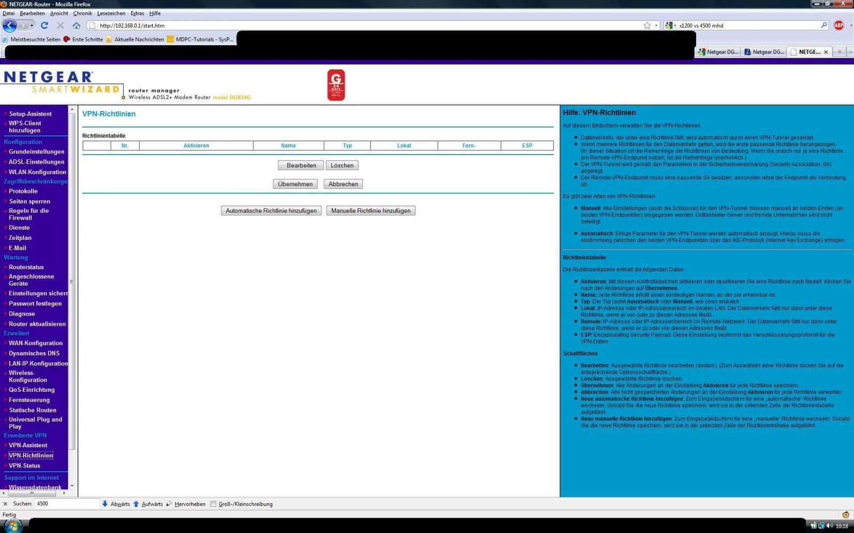Switch to the second Netgear DG... tab
Viewport: 854px width, 533px height.
764,52
